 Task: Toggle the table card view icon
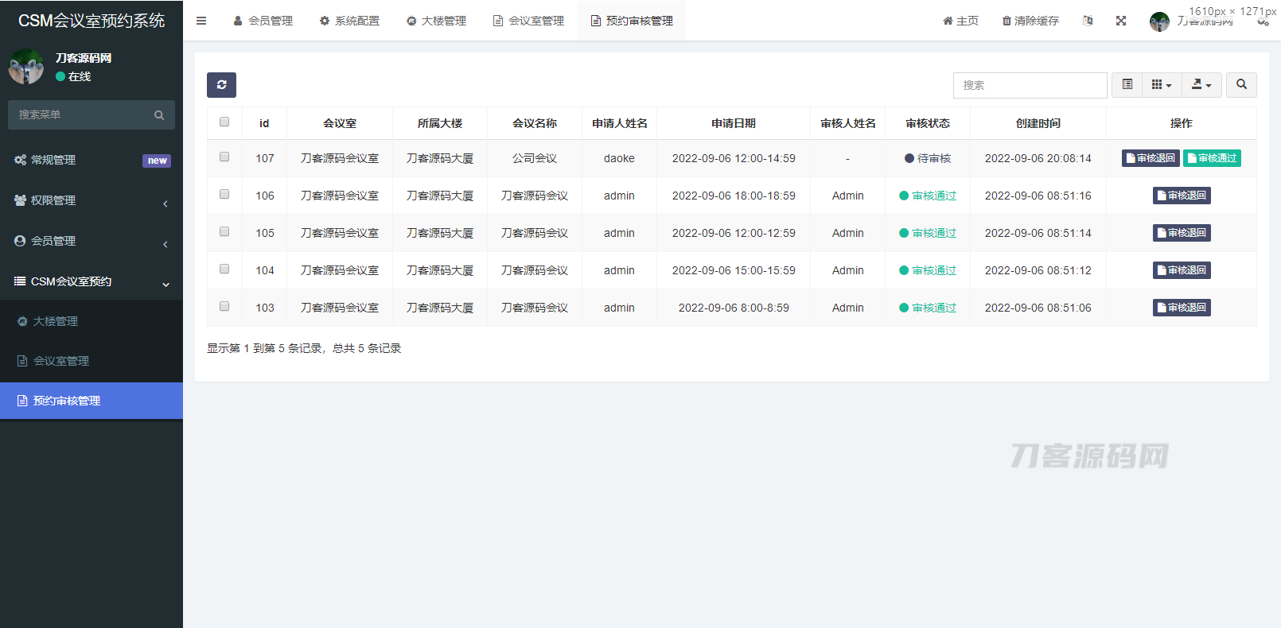point(1127,85)
